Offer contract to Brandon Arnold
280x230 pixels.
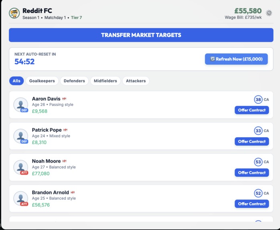pos(252,204)
